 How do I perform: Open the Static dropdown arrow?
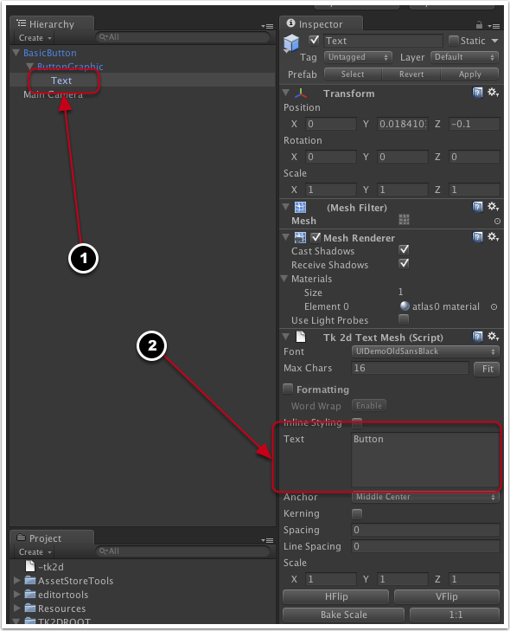494,41
